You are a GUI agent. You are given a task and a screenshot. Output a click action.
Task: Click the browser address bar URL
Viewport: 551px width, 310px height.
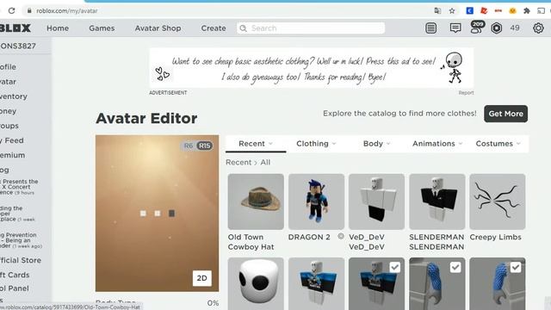67,11
